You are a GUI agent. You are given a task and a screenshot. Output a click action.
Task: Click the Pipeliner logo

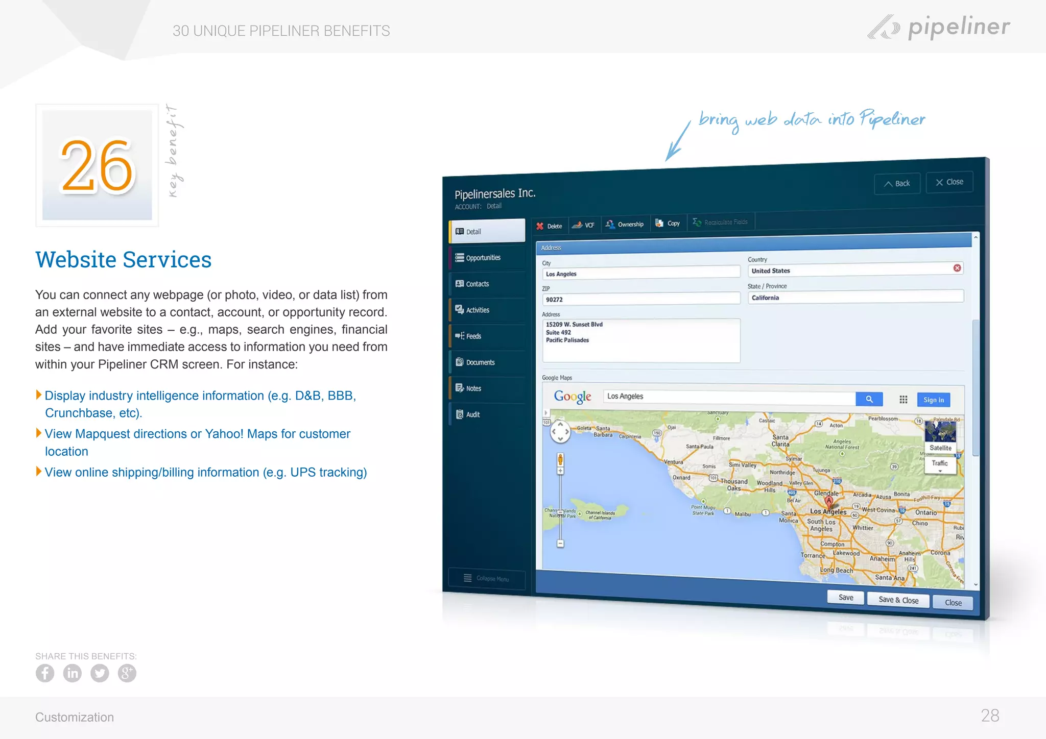pos(939,27)
